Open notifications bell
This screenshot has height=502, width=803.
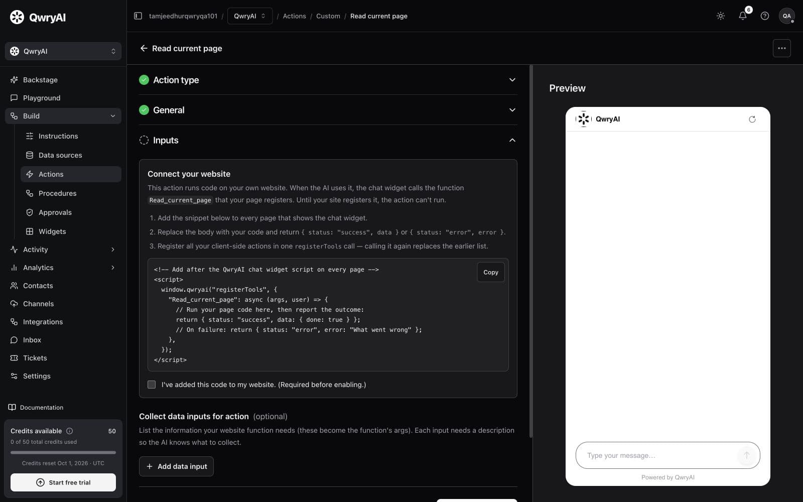(743, 16)
